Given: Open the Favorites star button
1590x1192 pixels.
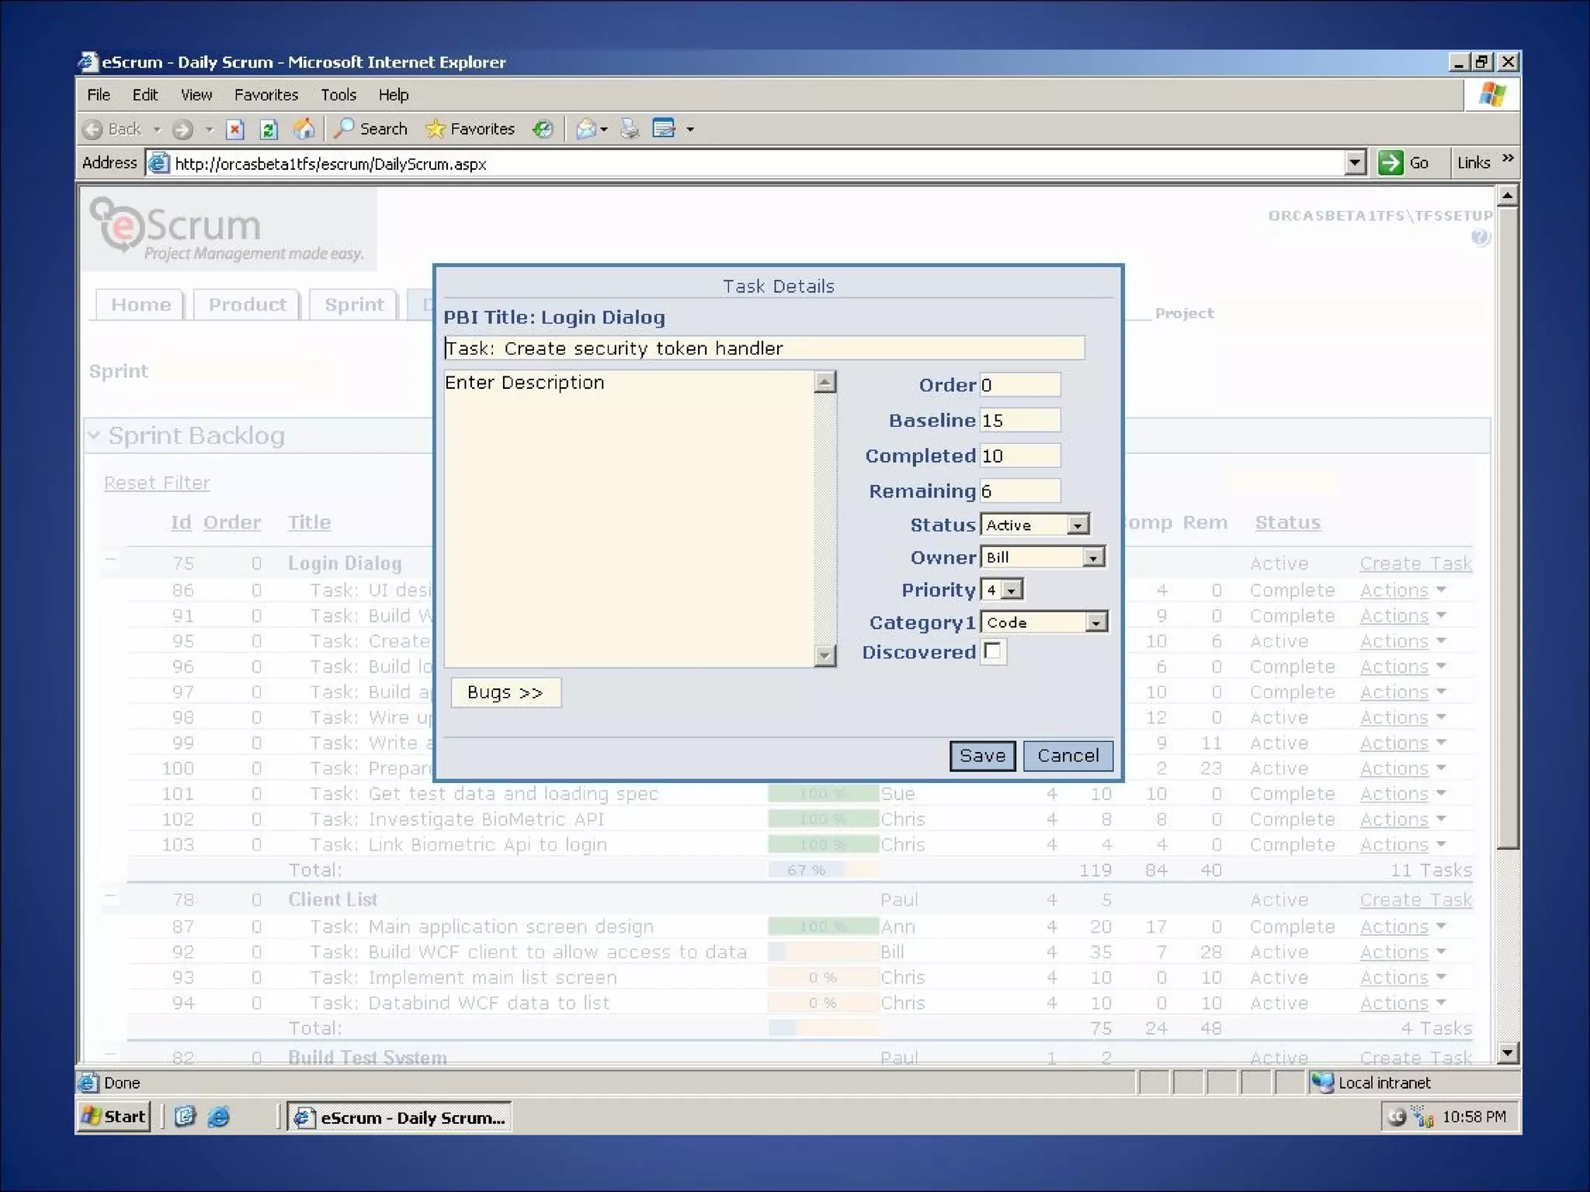Looking at the screenshot, I should (x=470, y=129).
